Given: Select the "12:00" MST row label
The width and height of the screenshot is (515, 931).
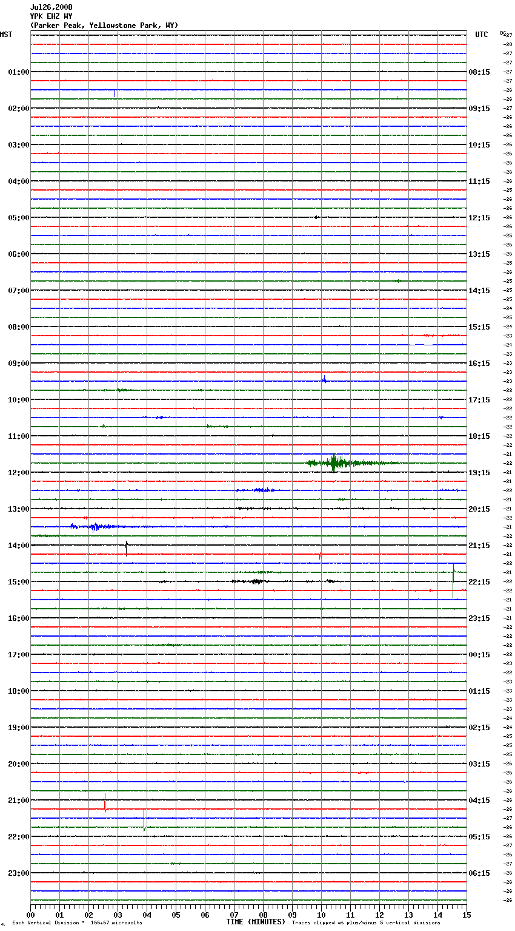Looking at the screenshot, I should point(19,473).
